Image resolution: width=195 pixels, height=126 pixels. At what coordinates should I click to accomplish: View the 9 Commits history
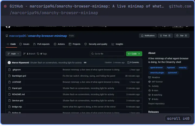pyautogui.click(x=133, y=63)
